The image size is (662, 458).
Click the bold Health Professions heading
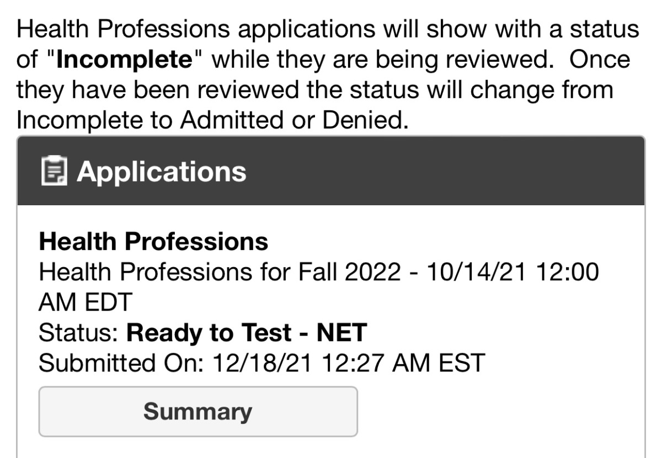click(x=154, y=242)
